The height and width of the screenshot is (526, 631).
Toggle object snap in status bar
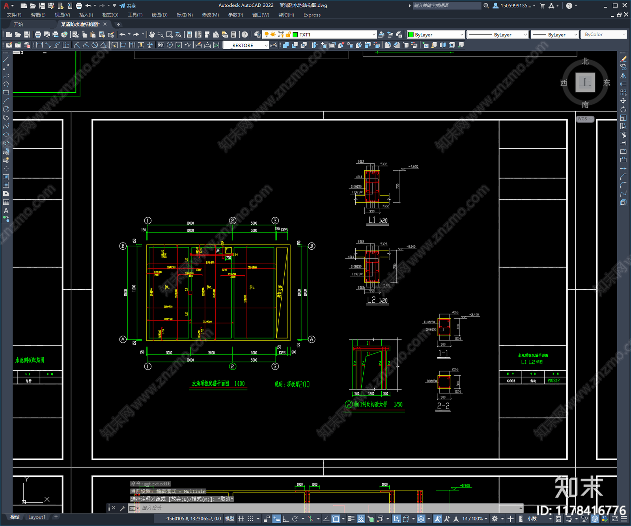point(336,519)
